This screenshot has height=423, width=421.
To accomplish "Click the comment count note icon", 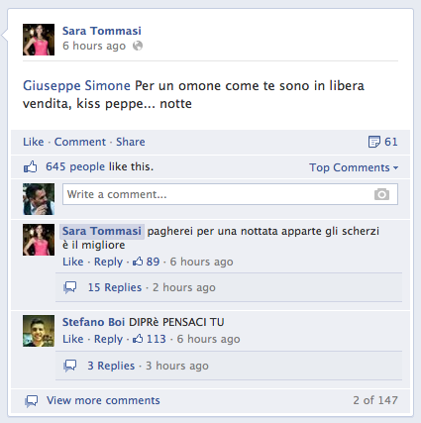I will point(374,142).
